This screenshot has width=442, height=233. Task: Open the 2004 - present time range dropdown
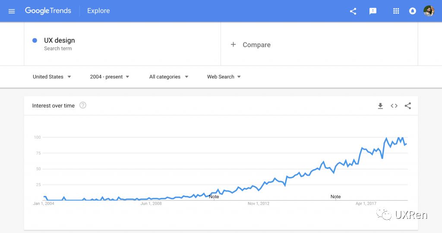point(109,77)
